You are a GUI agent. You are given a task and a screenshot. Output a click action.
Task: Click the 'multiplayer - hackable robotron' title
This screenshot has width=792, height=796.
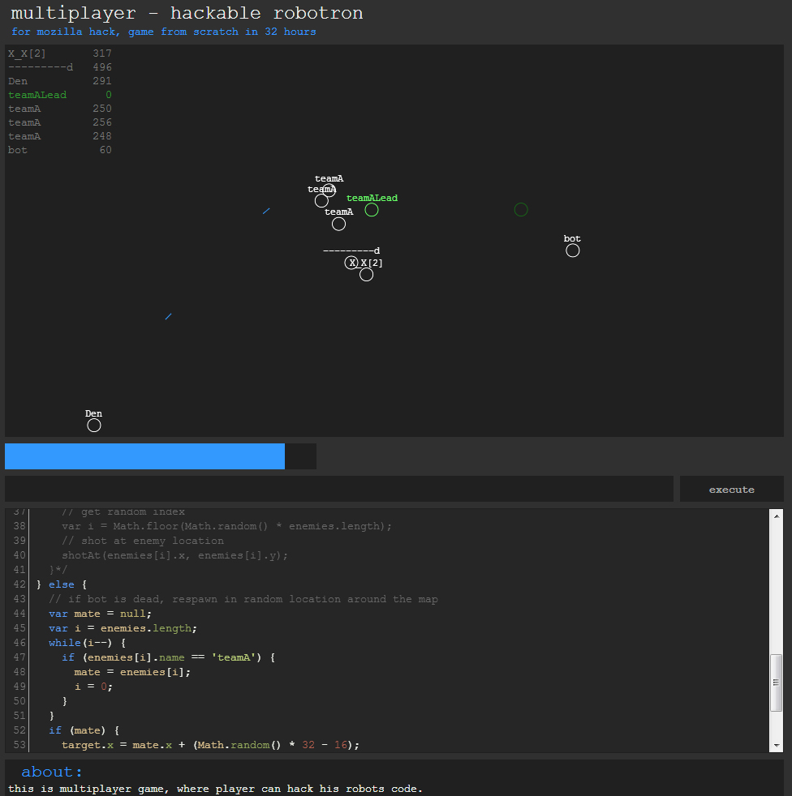(x=187, y=13)
